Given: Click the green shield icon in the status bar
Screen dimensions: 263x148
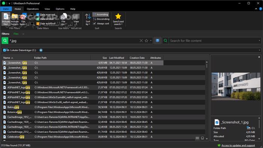Looking at the screenshot, I should (x=219, y=145).
